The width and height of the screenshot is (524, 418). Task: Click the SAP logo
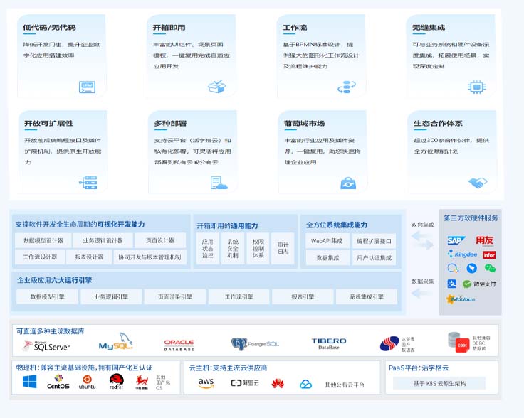[x=455, y=241]
